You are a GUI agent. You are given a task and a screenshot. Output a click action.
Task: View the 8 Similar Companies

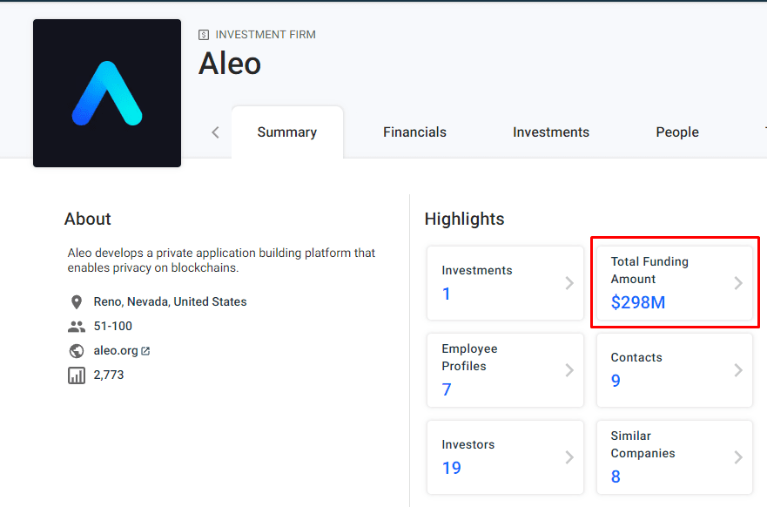tap(616, 477)
